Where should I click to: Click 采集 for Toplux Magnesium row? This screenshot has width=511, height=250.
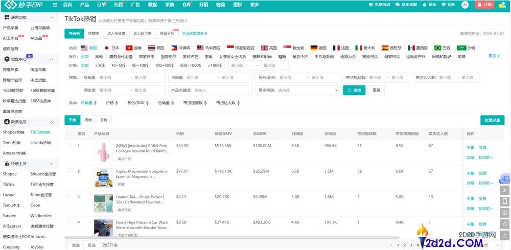[x=470, y=173]
